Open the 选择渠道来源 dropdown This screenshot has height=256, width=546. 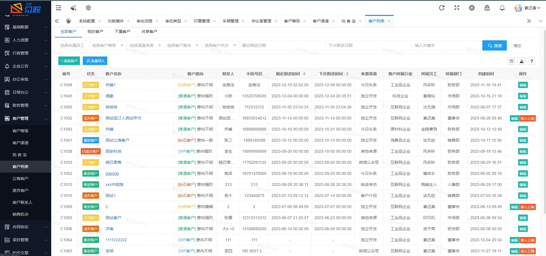click(x=145, y=45)
